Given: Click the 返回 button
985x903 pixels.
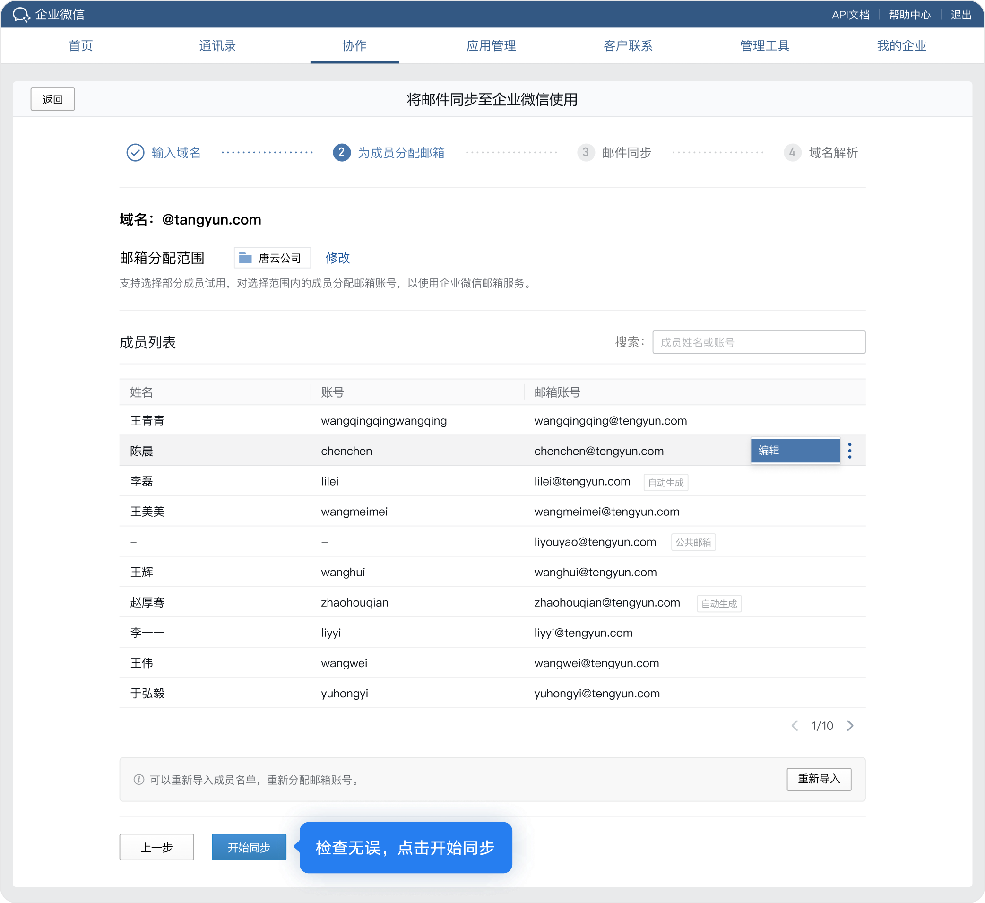Looking at the screenshot, I should click(53, 100).
